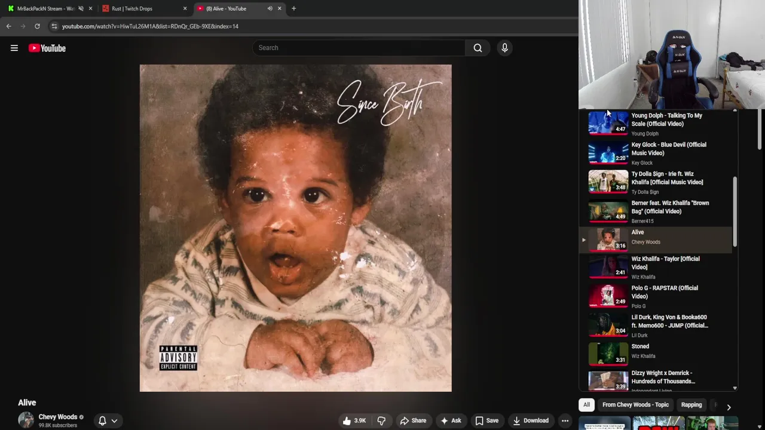765x430 pixels.
Task: Unmute the MrBackPackN Stream tab audio icon
Action: coord(81,8)
